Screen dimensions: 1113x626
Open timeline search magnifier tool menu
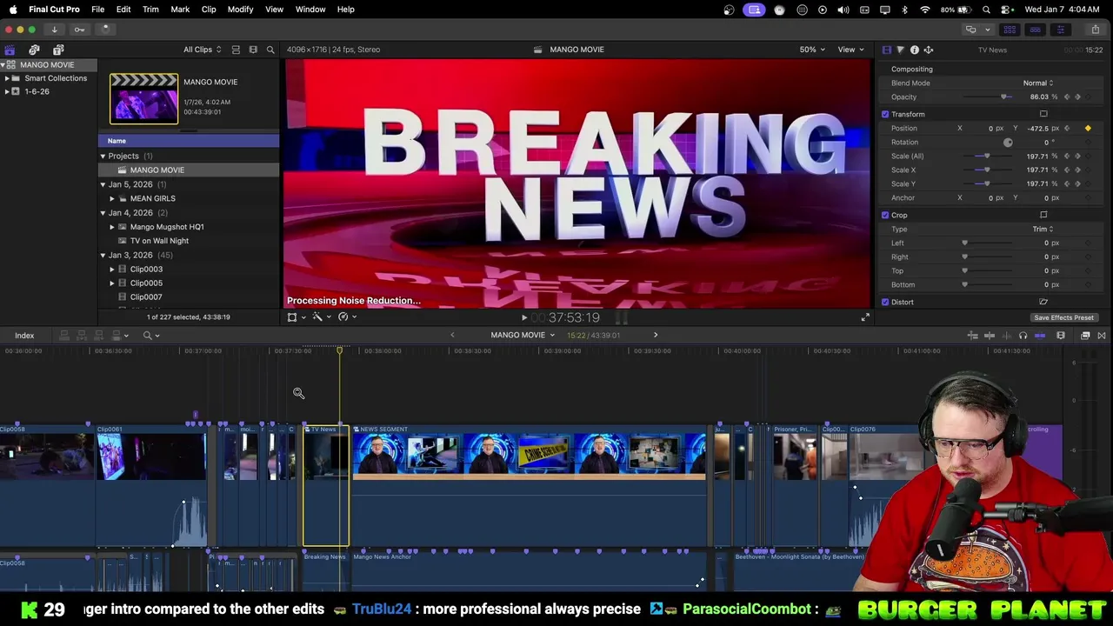pyautogui.click(x=151, y=336)
